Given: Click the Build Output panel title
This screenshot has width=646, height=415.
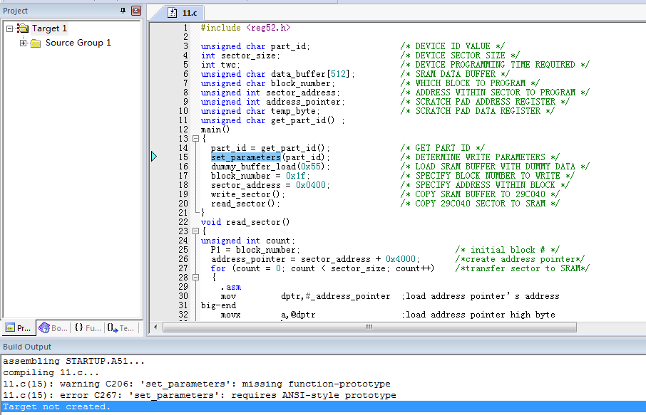Looking at the screenshot, I should pyautogui.click(x=27, y=347).
